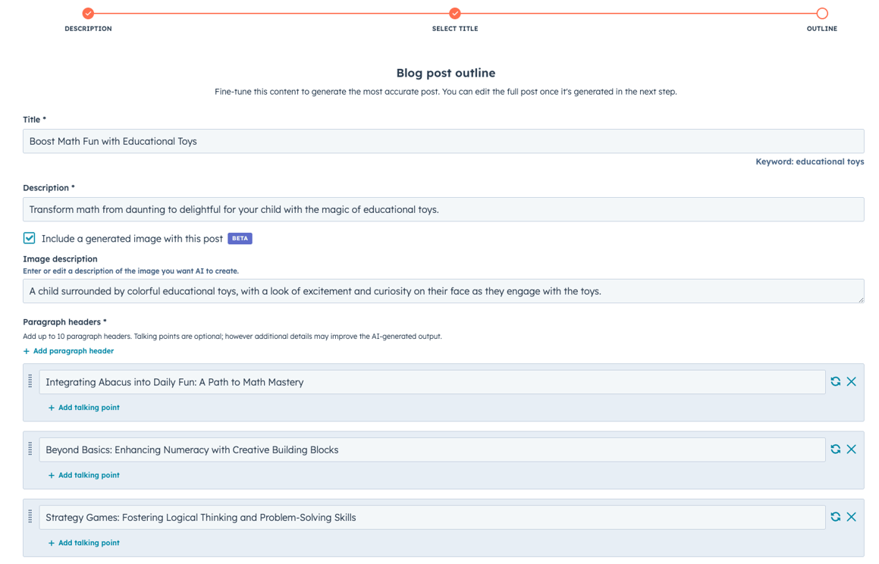Click the Paragraph headers label

click(x=64, y=322)
